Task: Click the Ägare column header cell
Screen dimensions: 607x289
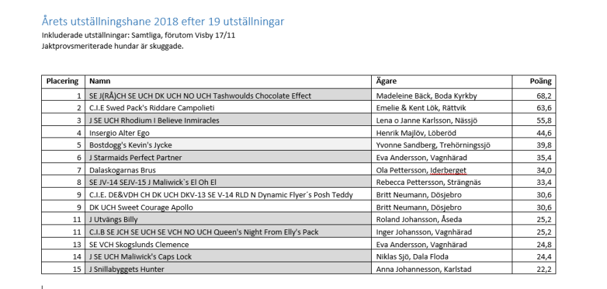Action: [442, 81]
